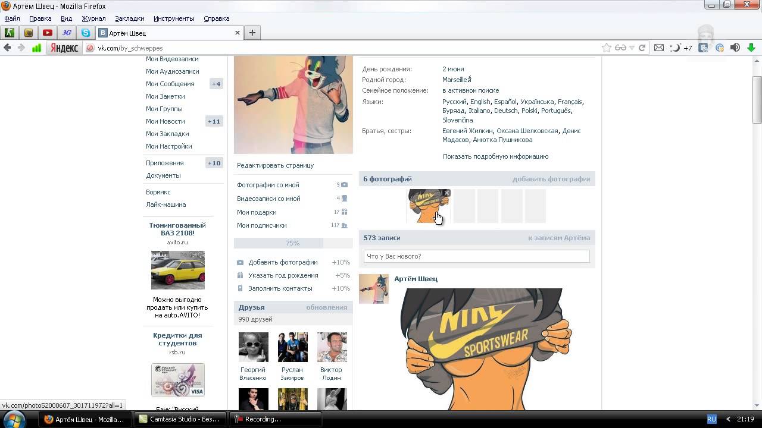
Task: Click the speaker volume toolbar icon
Action: [x=735, y=48]
